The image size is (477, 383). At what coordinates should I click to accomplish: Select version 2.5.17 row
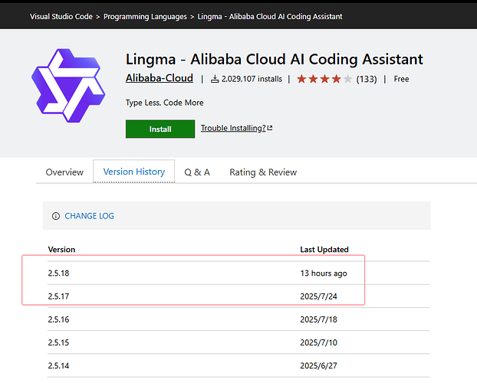coord(238,296)
